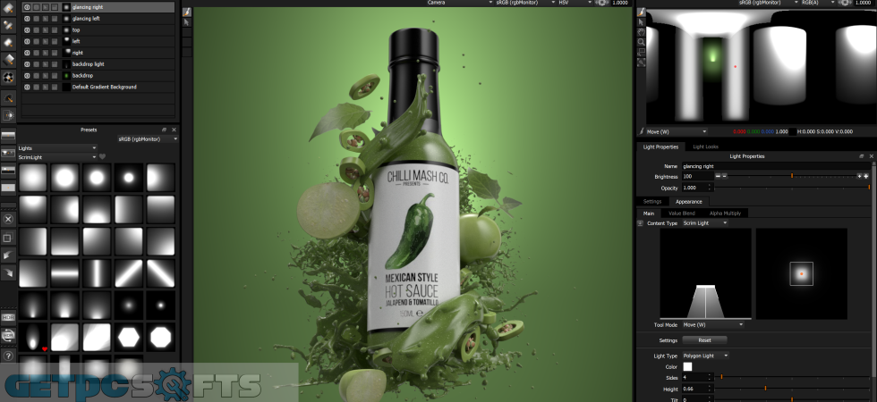Viewport: 877px width, 402px height.
Task: Switch to the Appearance tab
Action: point(688,202)
